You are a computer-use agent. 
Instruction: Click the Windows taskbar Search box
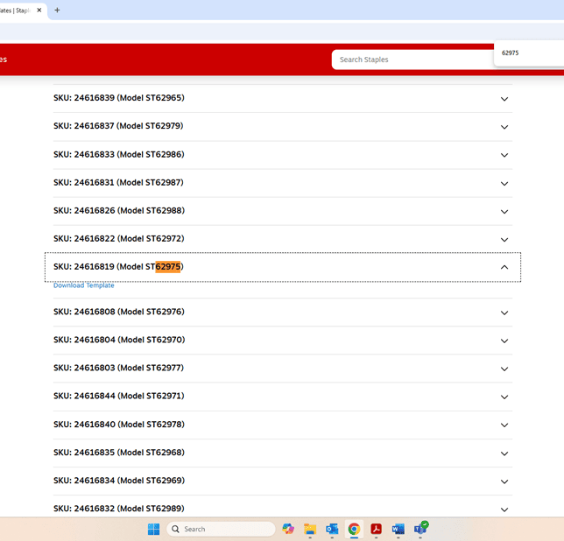click(x=221, y=529)
